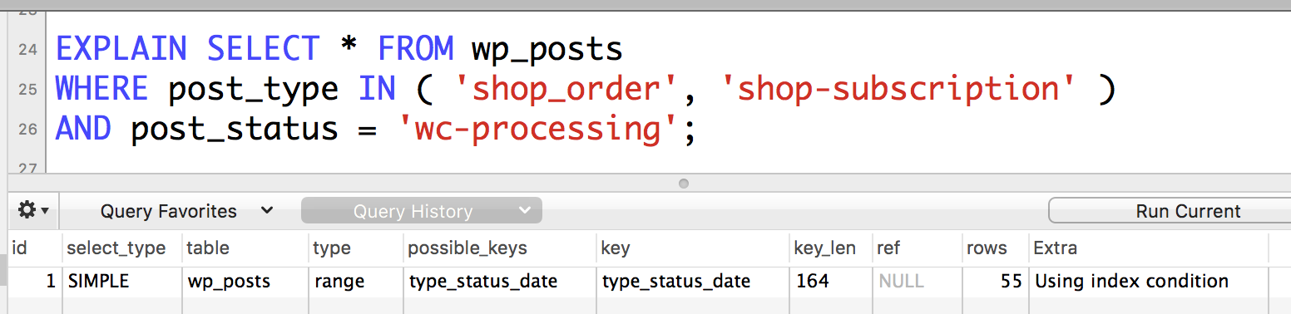Sort by the Extra column header
The image size is (1291, 314).
click(x=1149, y=248)
